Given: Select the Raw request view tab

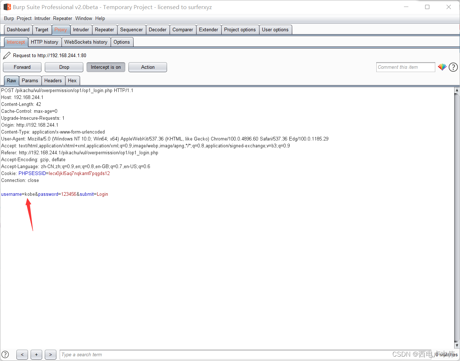Looking at the screenshot, I should click(x=11, y=81).
